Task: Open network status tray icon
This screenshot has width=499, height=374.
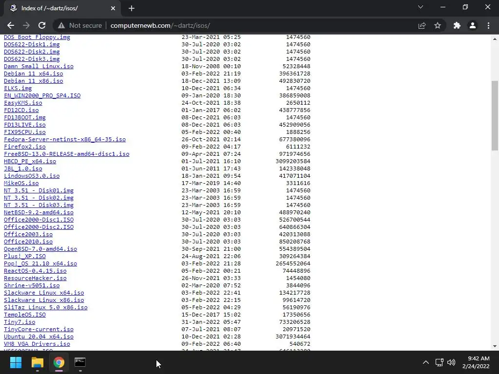Action: click(440, 362)
